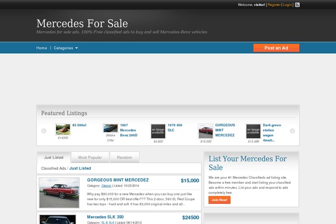
Task: Open the 85 500sl featured listing link
Action: (80, 125)
